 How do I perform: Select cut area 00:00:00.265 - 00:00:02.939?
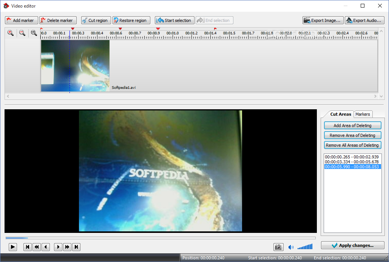(352, 157)
